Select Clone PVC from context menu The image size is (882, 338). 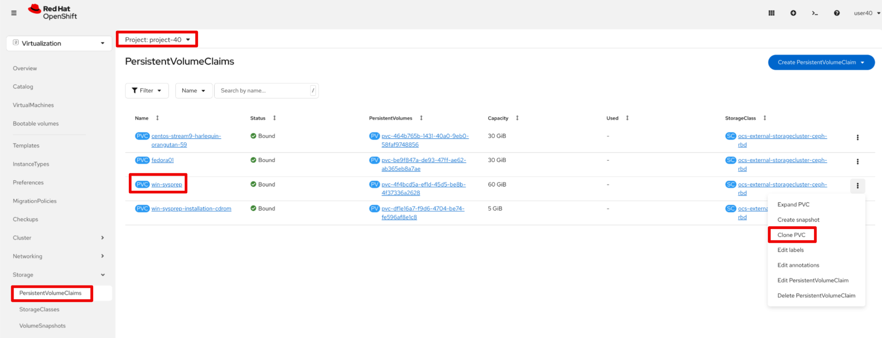(x=791, y=235)
